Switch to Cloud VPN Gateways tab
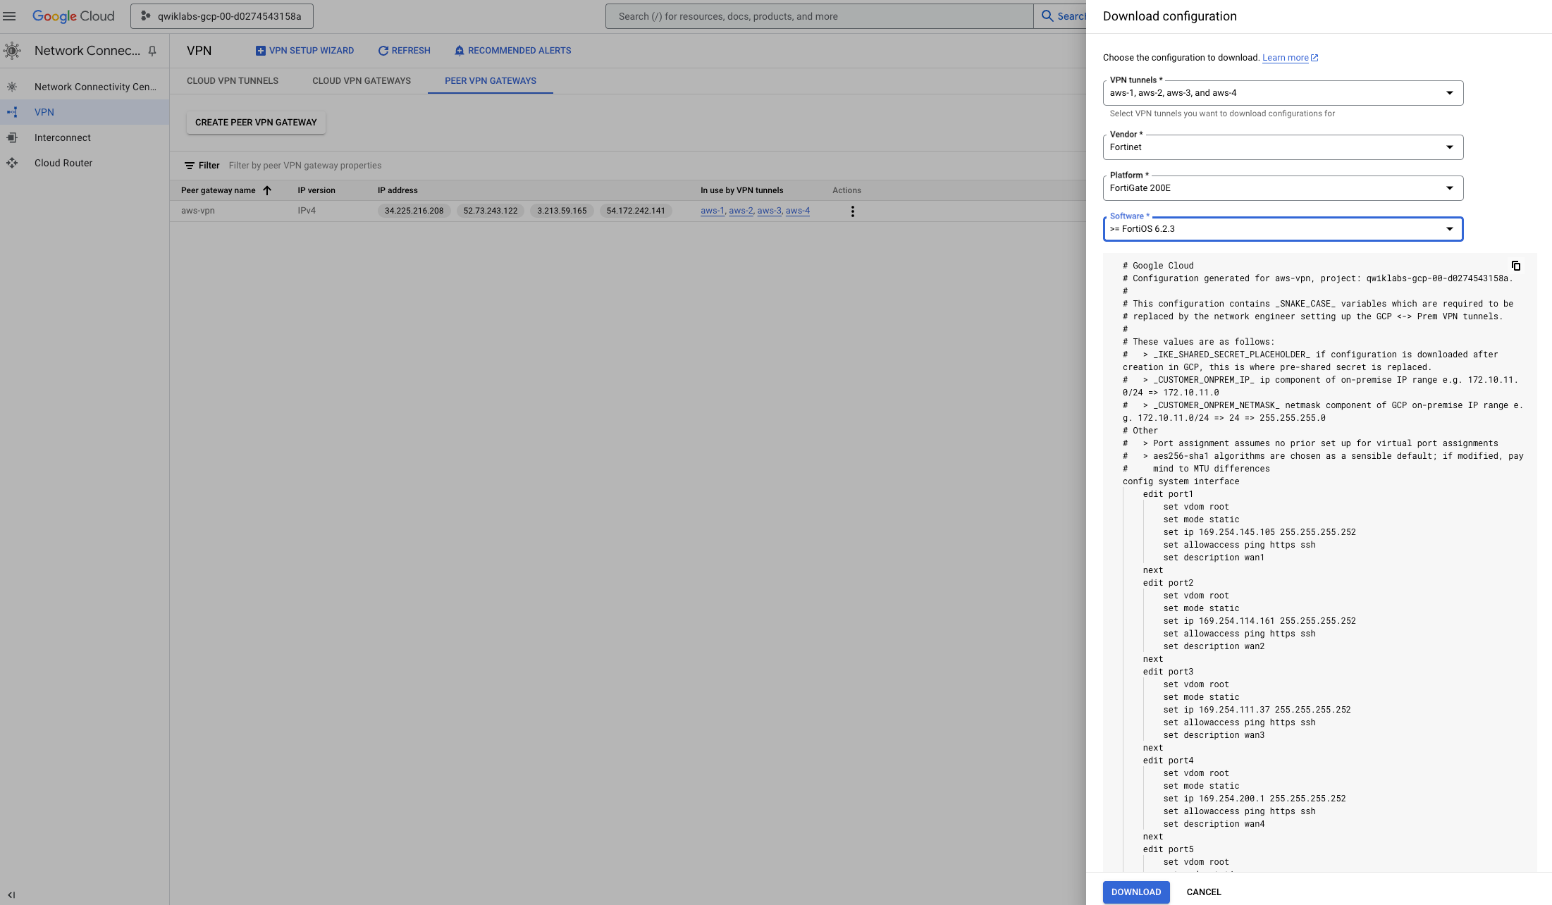 pos(361,81)
